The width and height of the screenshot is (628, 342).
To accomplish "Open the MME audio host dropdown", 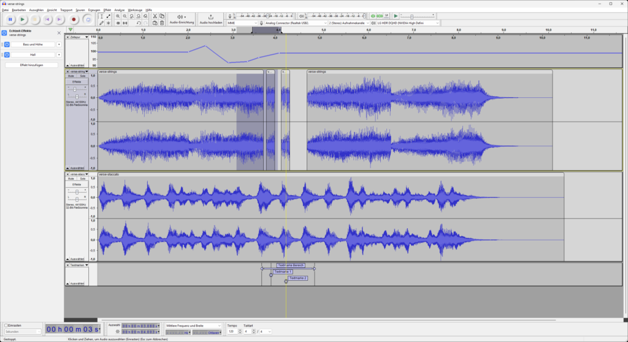I will (242, 23).
